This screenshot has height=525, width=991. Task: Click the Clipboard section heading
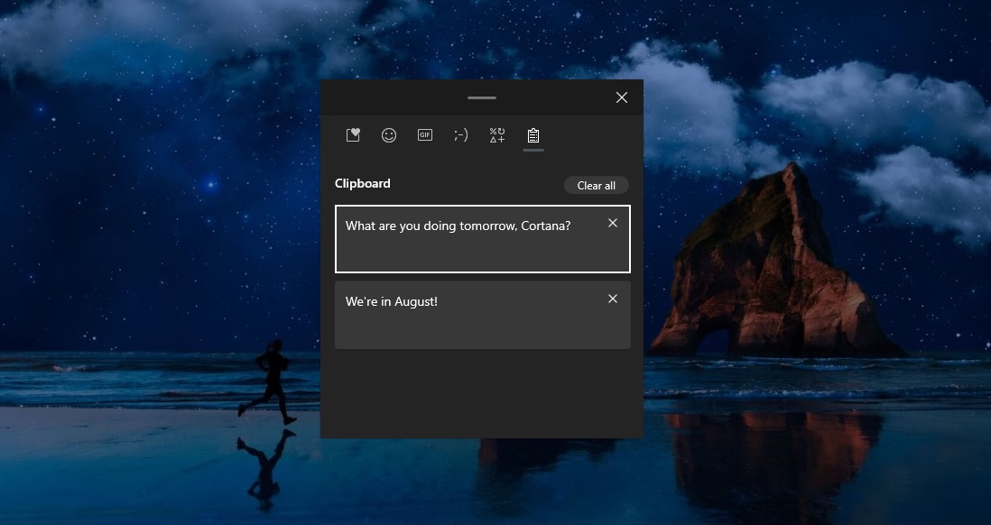pos(362,183)
